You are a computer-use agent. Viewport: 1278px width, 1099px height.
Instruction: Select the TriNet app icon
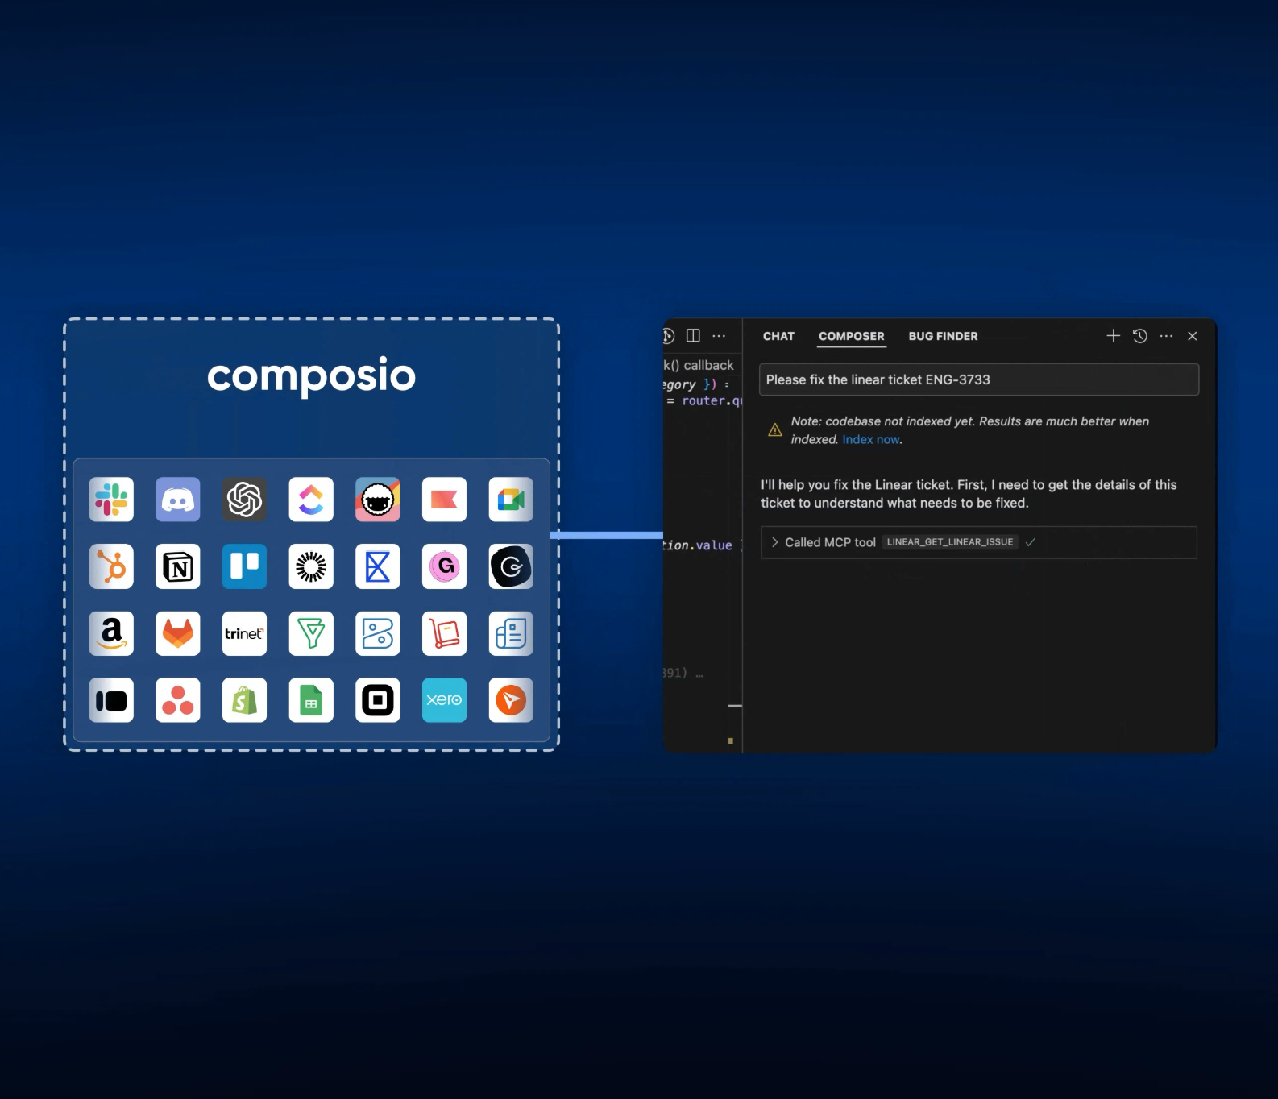coord(244,633)
